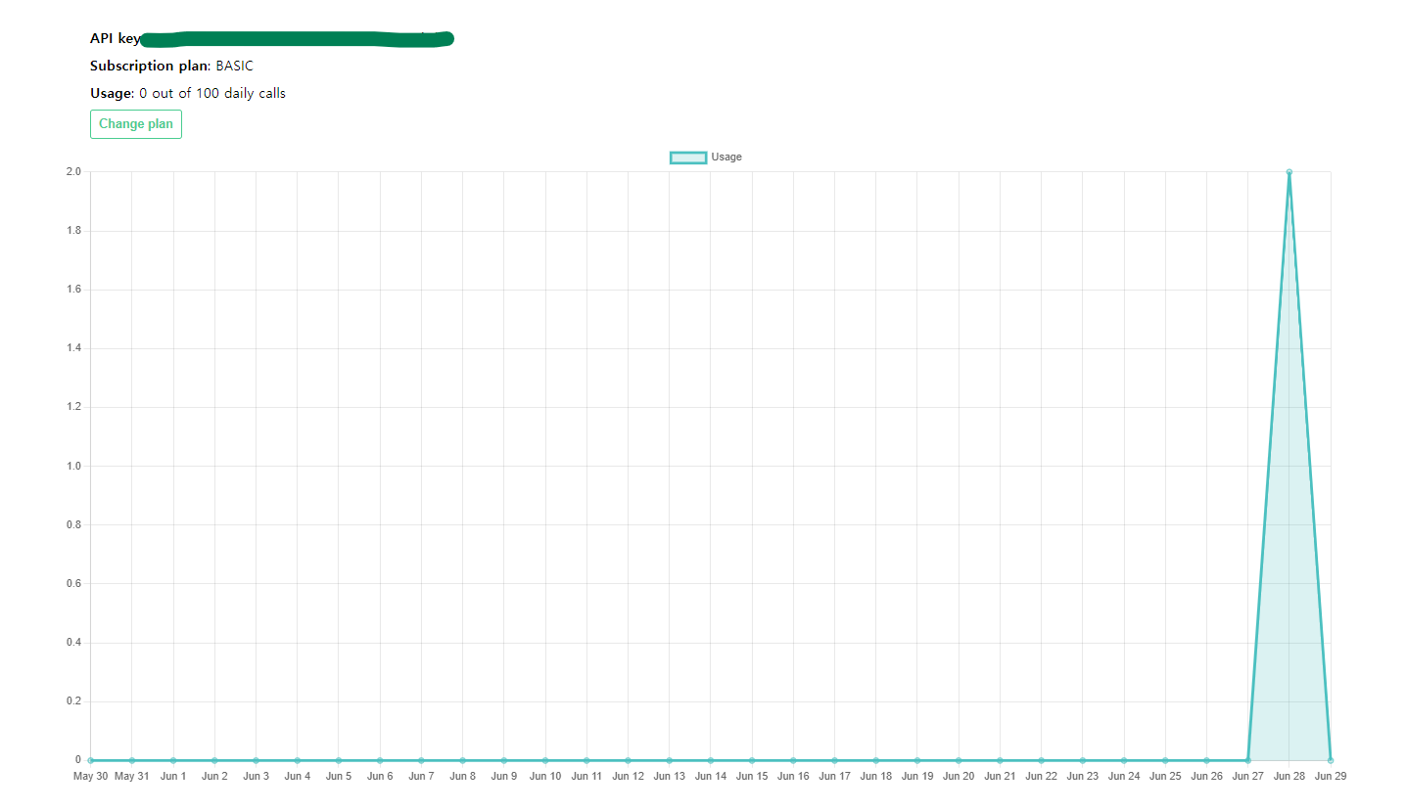Select the BASIC plan value text
1406x812 pixels.
click(235, 66)
